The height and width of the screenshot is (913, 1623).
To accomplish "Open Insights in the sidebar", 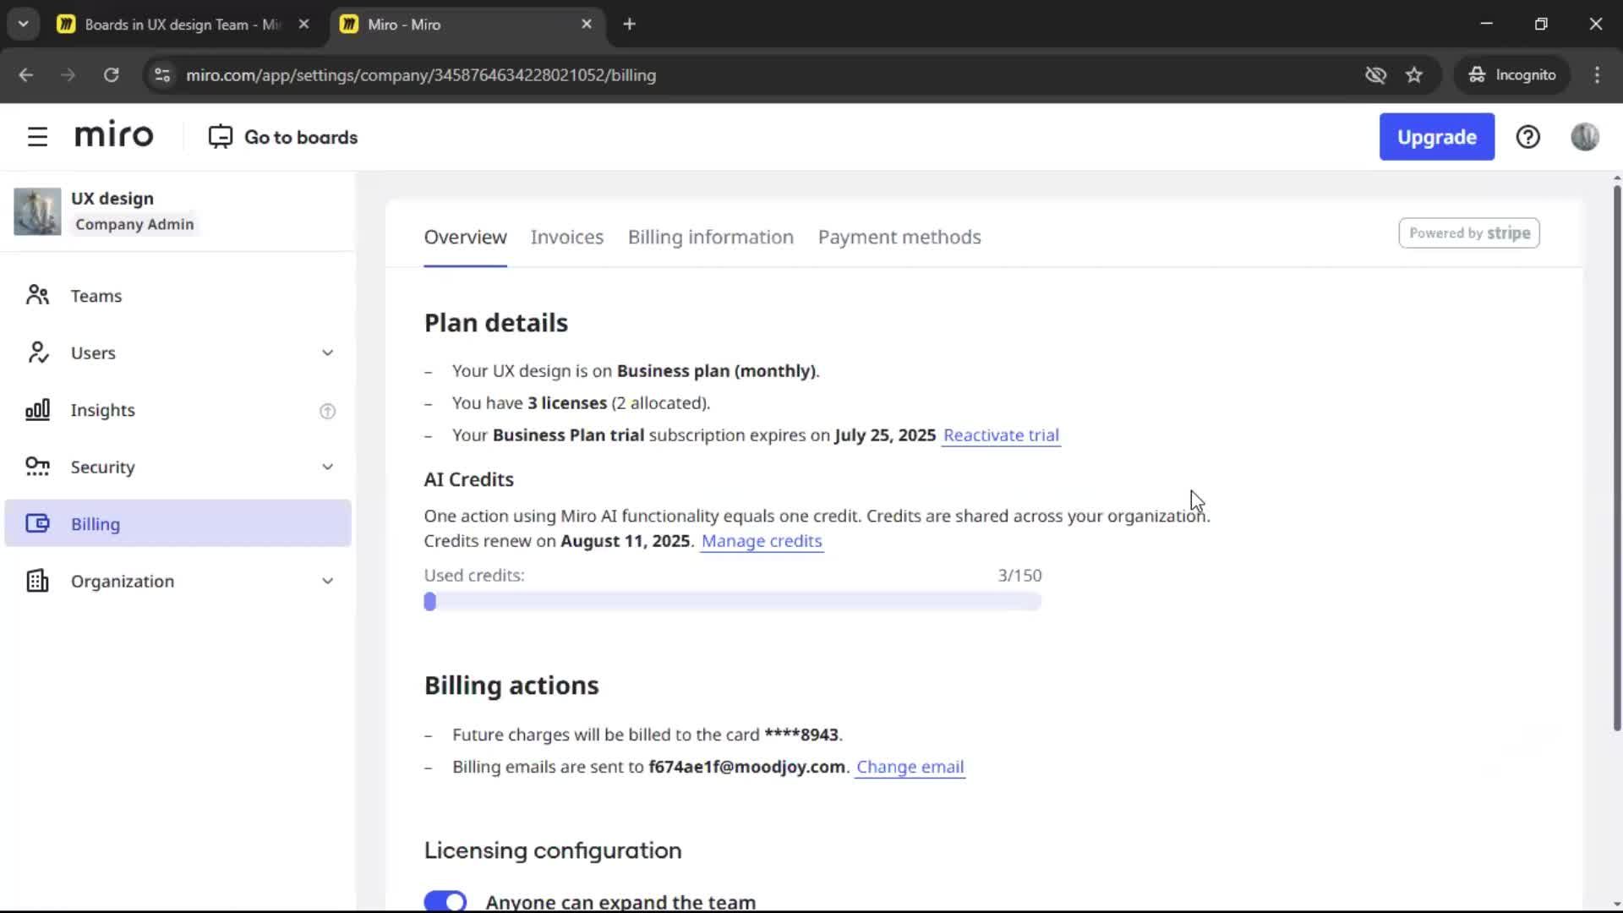I will [x=178, y=410].
